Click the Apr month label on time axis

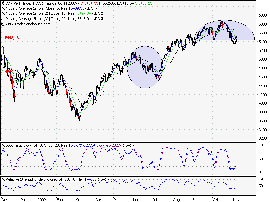pyautogui.click(x=98, y=200)
